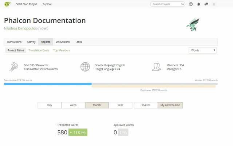The width and height of the screenshot is (233, 146).
Task: Click the Crowdin logo icon
Action: point(8,4)
